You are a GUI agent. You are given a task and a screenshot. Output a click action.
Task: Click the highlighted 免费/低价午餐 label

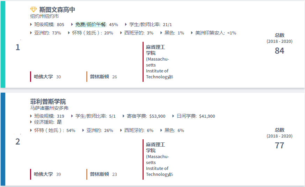tap(90, 24)
